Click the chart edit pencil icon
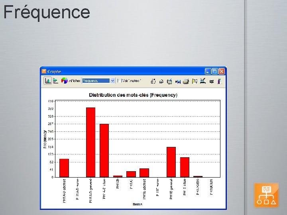287x215 pixels. (203, 81)
